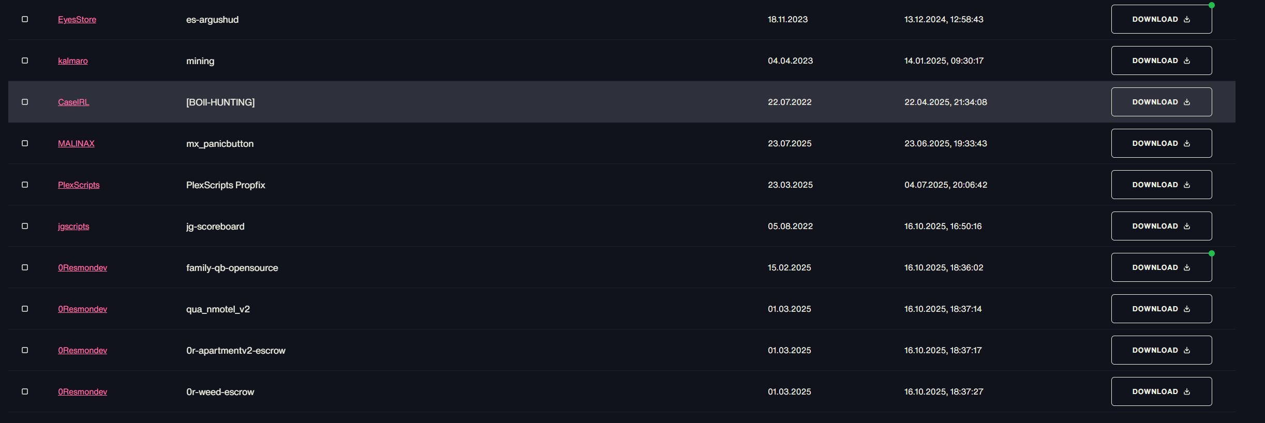The image size is (1265, 423).
Task: Download the 0r-weed-escrow asset
Action: coord(1162,391)
